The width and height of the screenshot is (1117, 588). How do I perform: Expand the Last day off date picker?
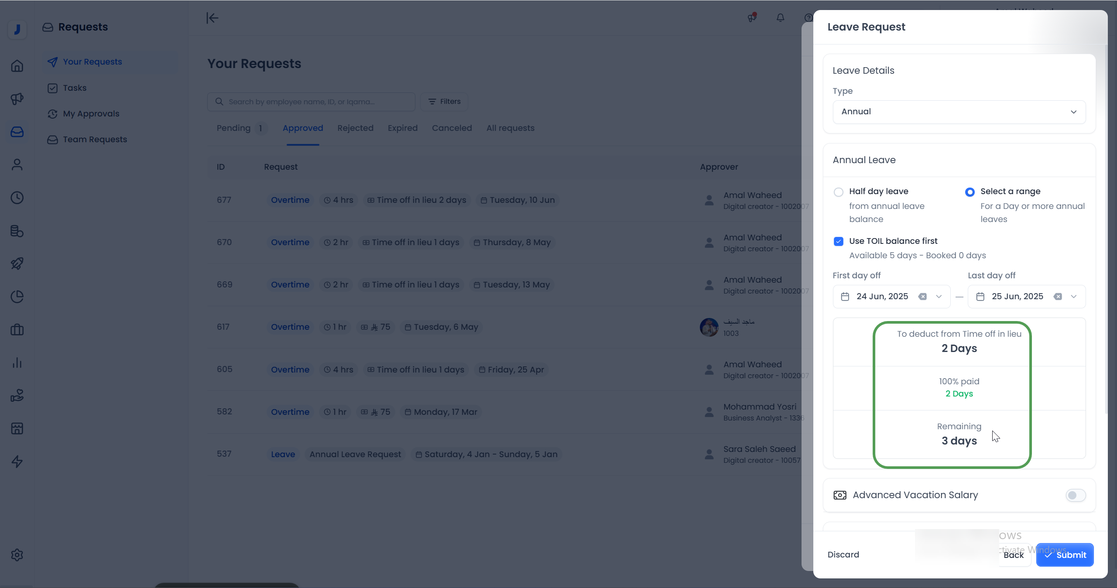pyautogui.click(x=1074, y=296)
